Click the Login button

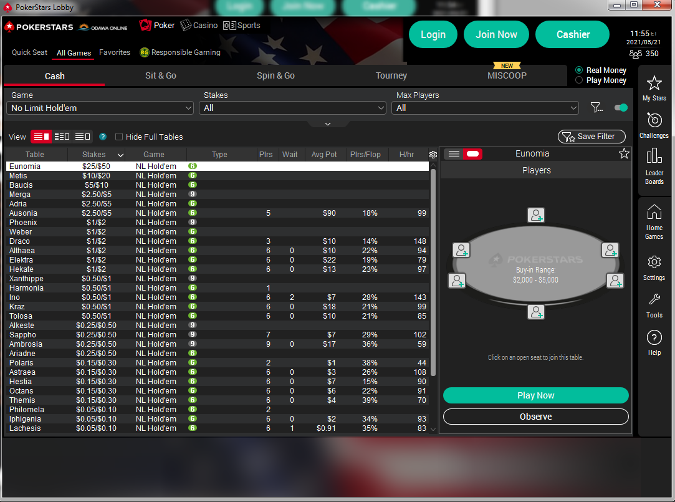click(x=433, y=34)
